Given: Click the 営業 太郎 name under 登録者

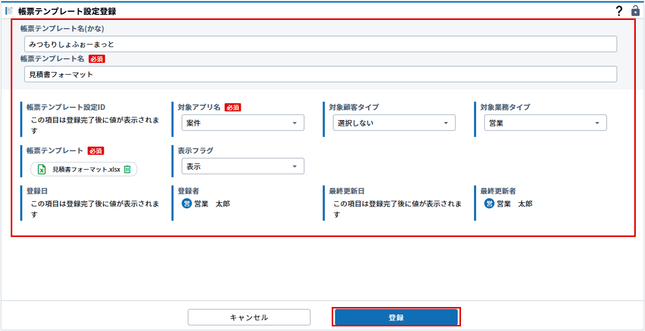Looking at the screenshot, I should (212, 204).
